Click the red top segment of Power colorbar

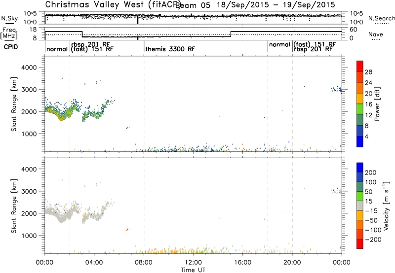[360, 66]
